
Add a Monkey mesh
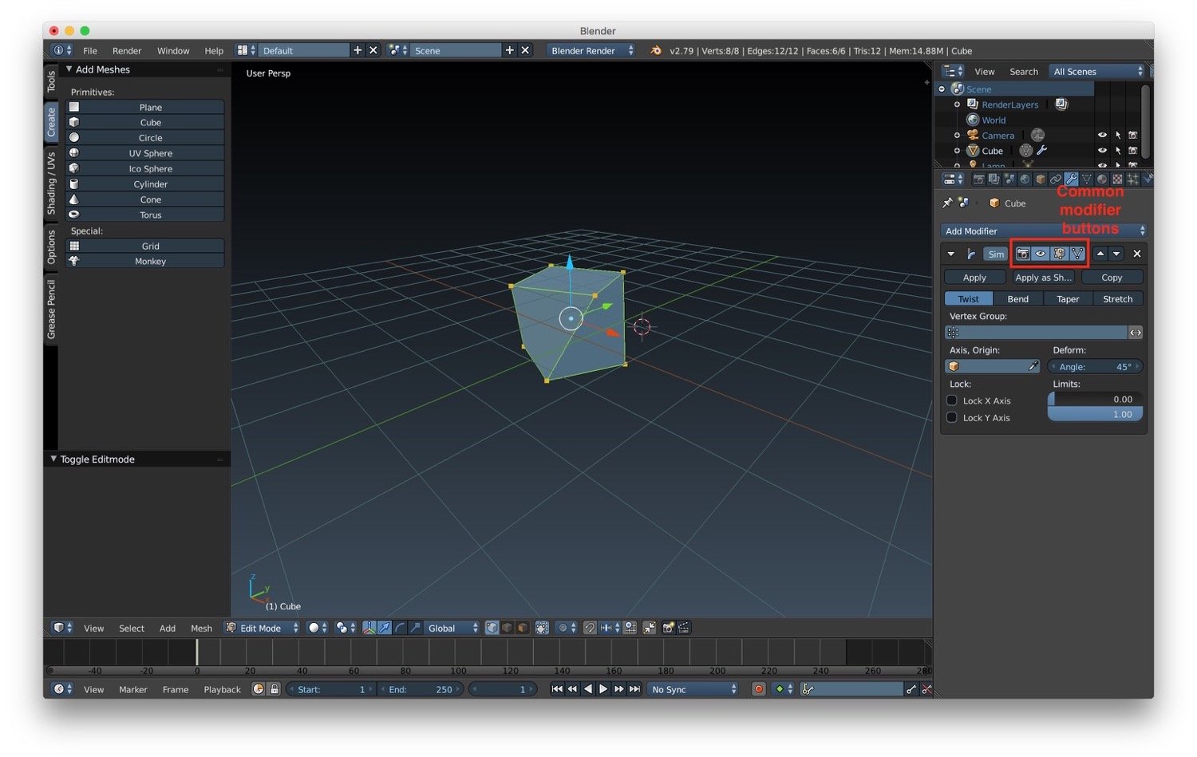(144, 261)
